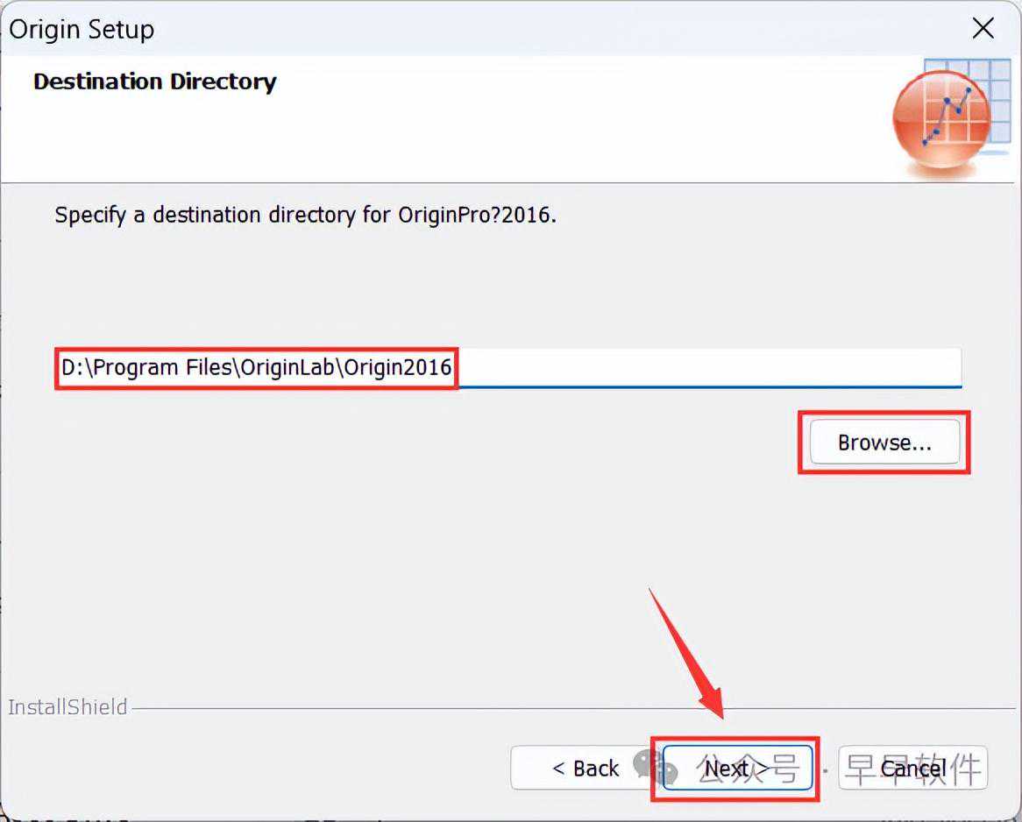Click the red arrow annotation
This screenshot has height=822, width=1022.
pos(689,653)
